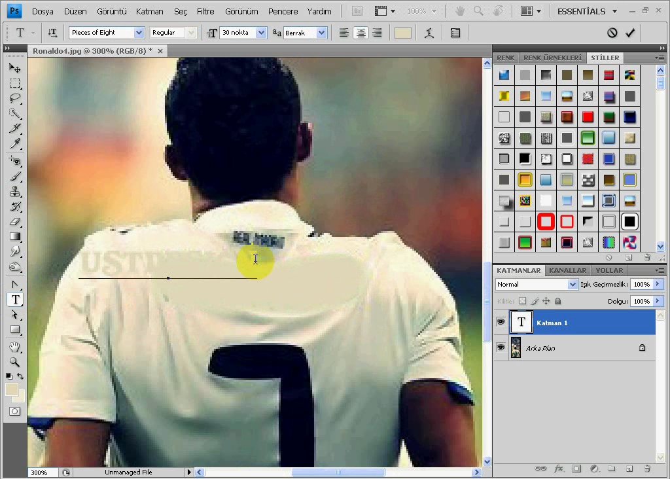Hide the Arka Plan layer
The width and height of the screenshot is (670, 479).
tap(501, 347)
